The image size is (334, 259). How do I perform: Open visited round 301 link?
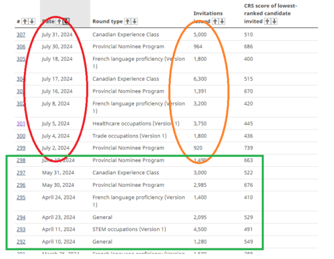pyautogui.click(x=21, y=123)
